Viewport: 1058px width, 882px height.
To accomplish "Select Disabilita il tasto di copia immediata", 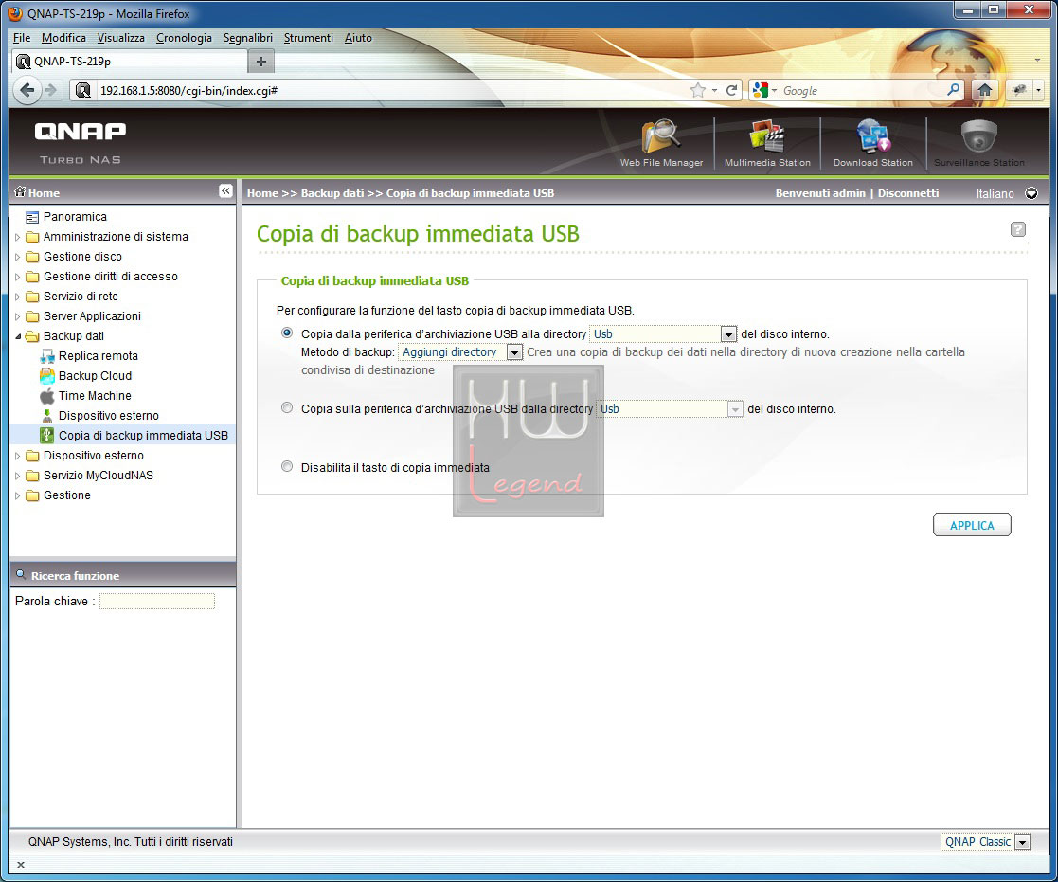I will (287, 466).
